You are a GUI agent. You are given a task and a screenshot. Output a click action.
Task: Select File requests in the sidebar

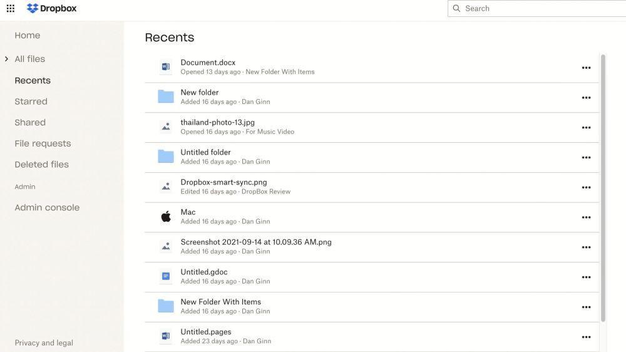tap(43, 143)
